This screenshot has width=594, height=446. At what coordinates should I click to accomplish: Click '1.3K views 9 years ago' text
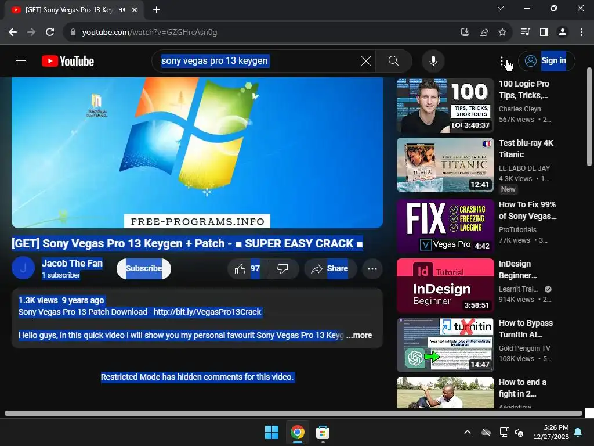[61, 300]
